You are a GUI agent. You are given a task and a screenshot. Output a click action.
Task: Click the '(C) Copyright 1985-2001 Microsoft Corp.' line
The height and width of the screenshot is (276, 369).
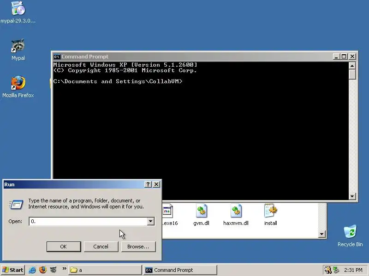125,70
